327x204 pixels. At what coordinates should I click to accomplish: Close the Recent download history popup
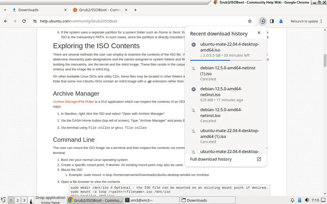tap(259, 33)
